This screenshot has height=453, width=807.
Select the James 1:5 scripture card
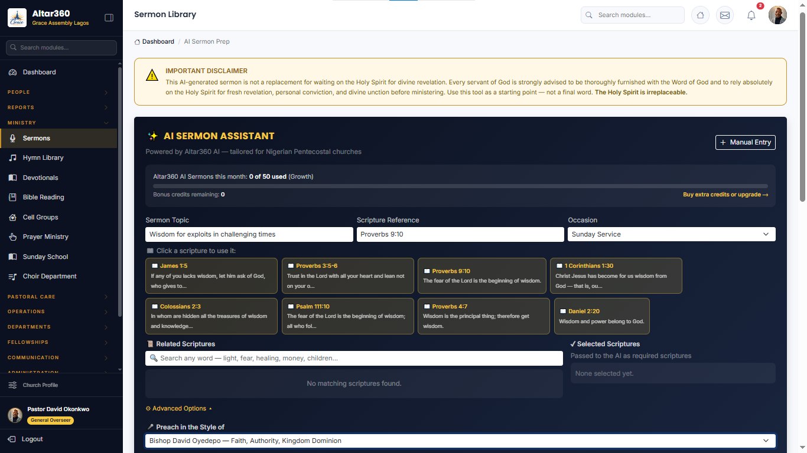pyautogui.click(x=211, y=275)
